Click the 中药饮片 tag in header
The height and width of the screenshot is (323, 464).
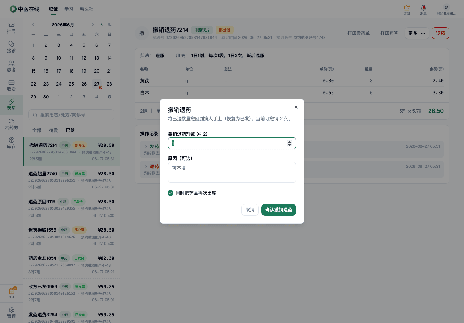coord(202,30)
